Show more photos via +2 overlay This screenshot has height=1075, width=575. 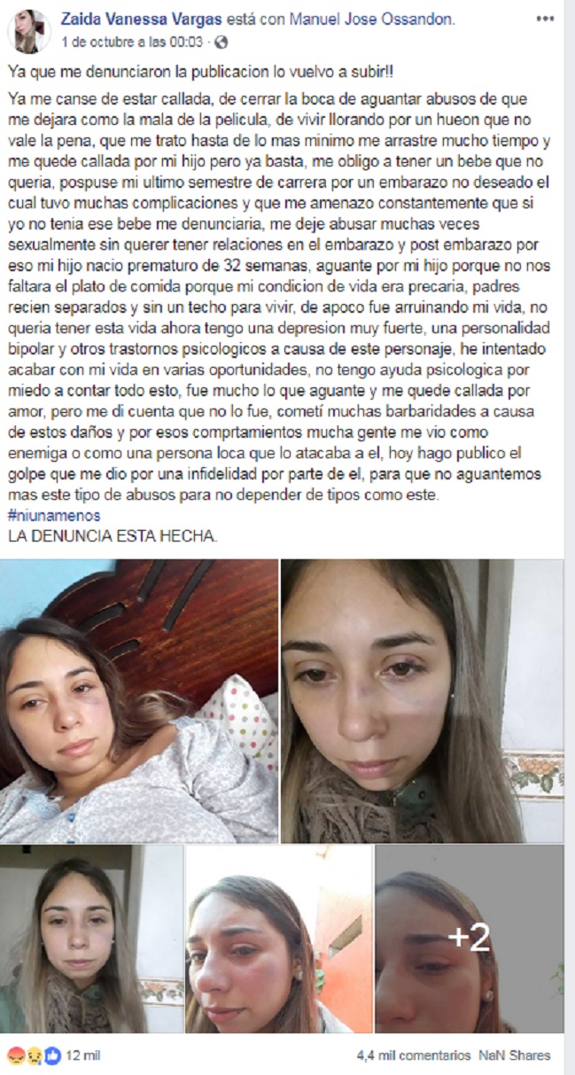coord(470,939)
